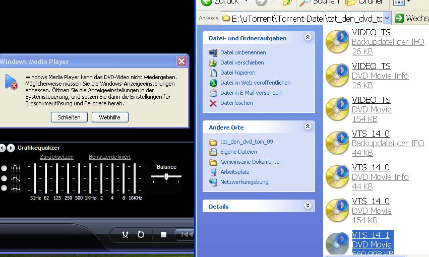429x257 pixels.
Task: Select the first equalizer slider mode radio button
Action: coord(4,168)
